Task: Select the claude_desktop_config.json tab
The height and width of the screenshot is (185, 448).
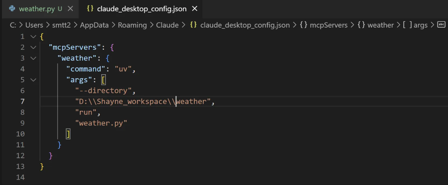Action: (142, 9)
